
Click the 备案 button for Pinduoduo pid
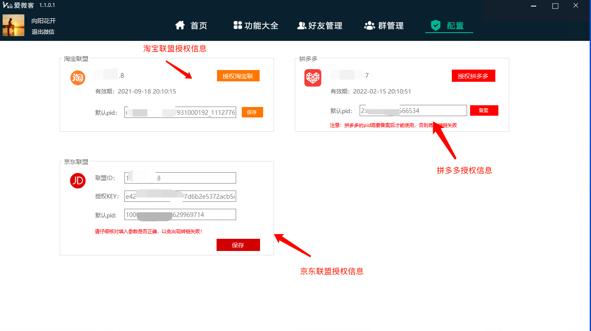[484, 110]
